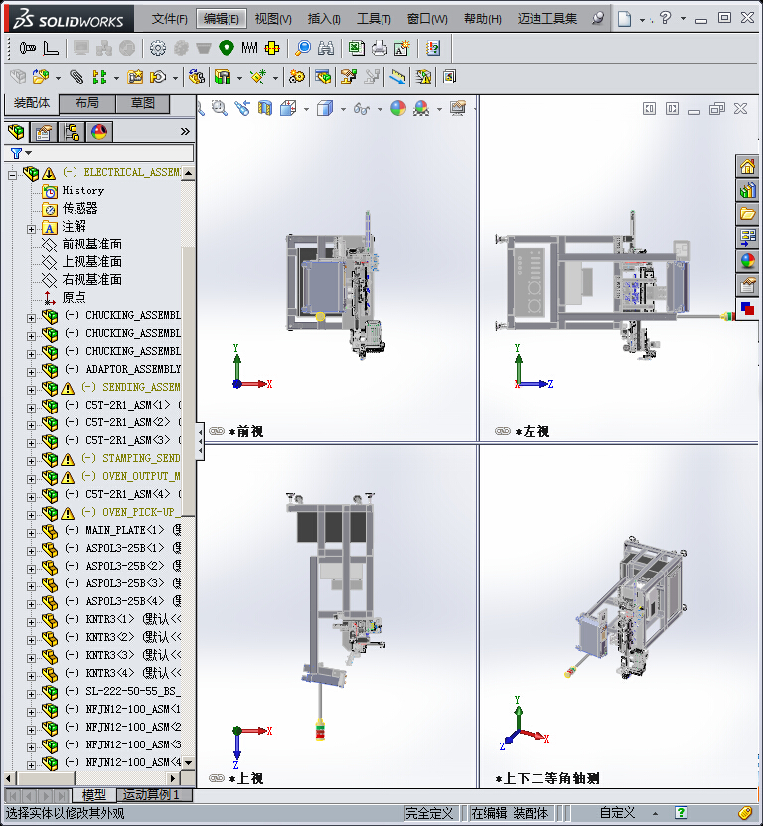The height and width of the screenshot is (826, 763).
Task: Select the Move Component tool
Action: [158, 77]
